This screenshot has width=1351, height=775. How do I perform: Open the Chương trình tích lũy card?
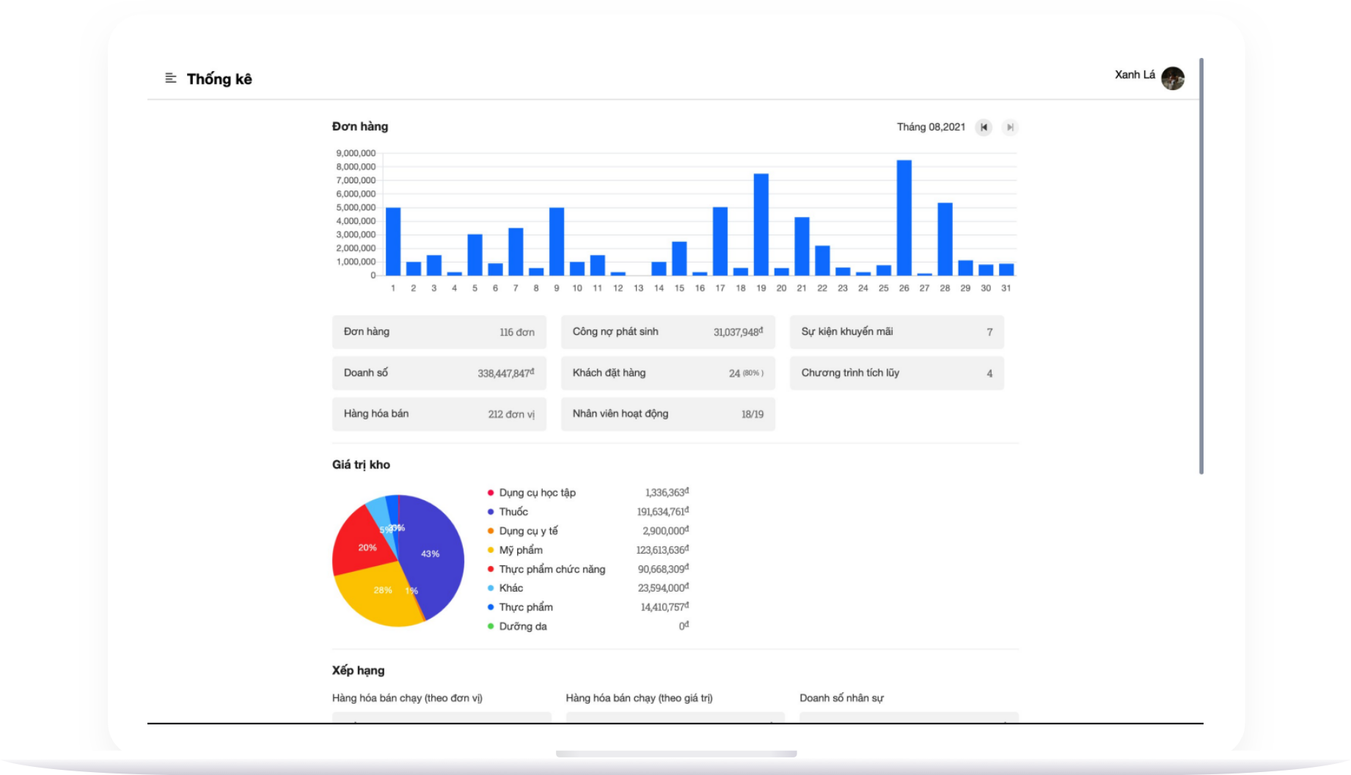click(896, 373)
